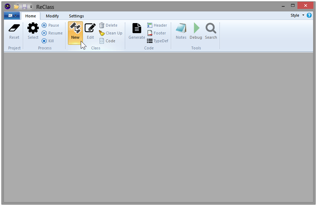
Task: Open the Header editor
Action: [x=157, y=25]
